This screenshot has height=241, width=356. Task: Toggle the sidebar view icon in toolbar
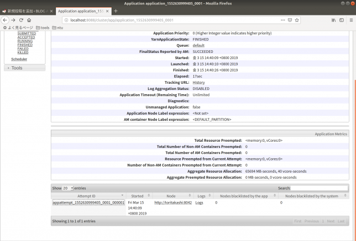[x=342, y=20]
